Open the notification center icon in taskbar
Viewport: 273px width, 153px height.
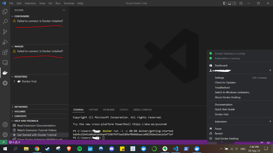pos(266,149)
